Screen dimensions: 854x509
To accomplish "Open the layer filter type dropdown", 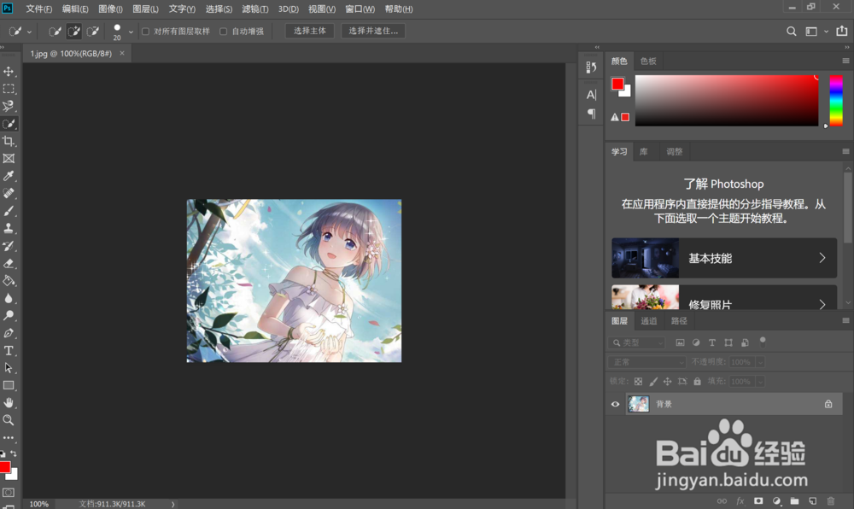I will [x=637, y=343].
